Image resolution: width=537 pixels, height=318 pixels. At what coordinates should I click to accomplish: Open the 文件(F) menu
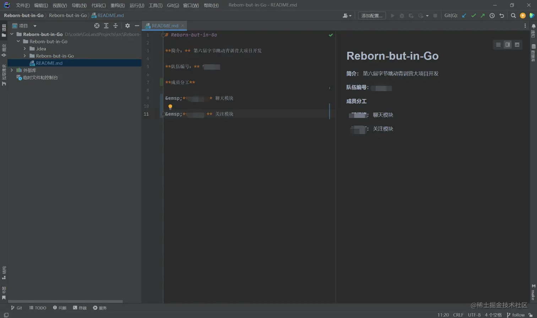(23, 5)
